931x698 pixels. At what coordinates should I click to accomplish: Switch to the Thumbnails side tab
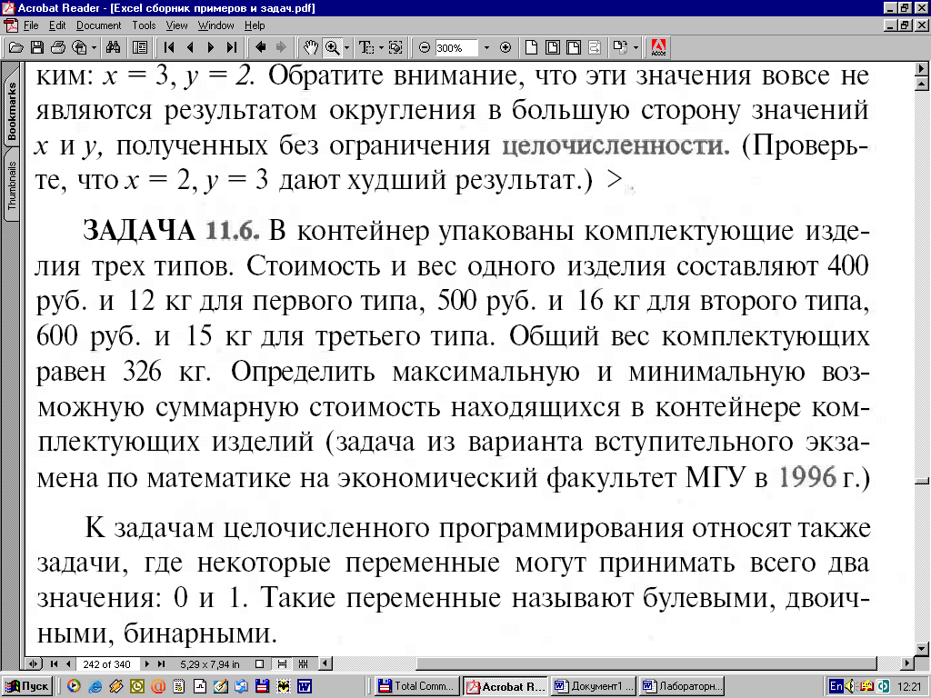pos(11,185)
